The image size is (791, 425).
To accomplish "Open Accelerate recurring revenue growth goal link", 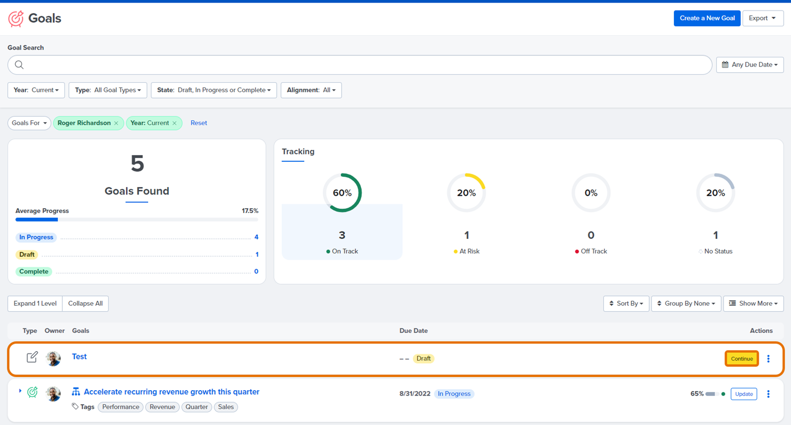I will pyautogui.click(x=171, y=392).
